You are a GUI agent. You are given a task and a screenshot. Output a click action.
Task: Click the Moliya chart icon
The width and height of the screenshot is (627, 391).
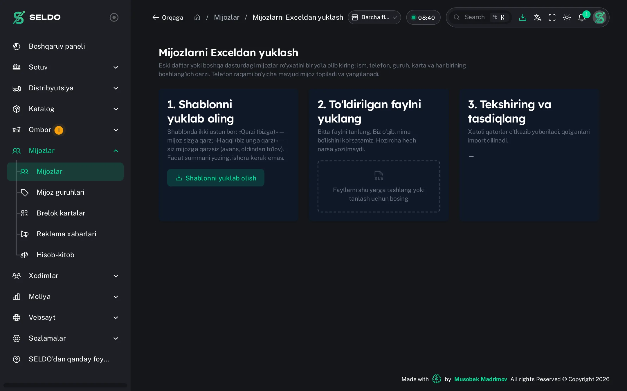coord(17,297)
